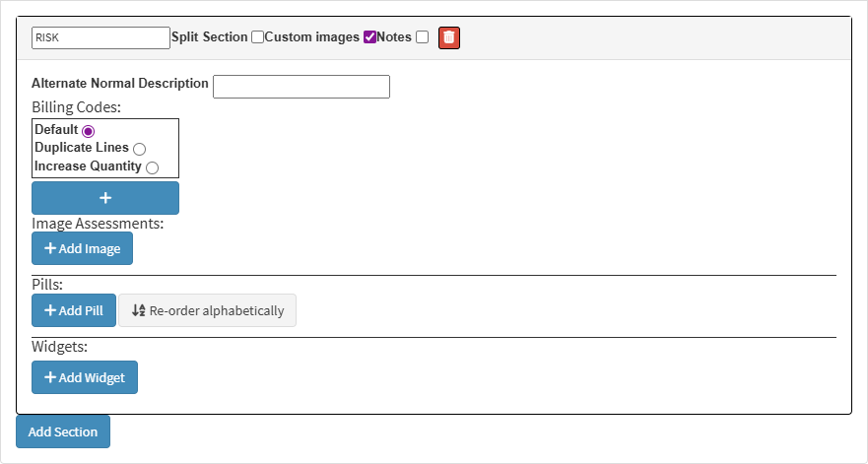Focus the section name field containing RISK
This screenshot has height=464, width=868.
[x=100, y=37]
